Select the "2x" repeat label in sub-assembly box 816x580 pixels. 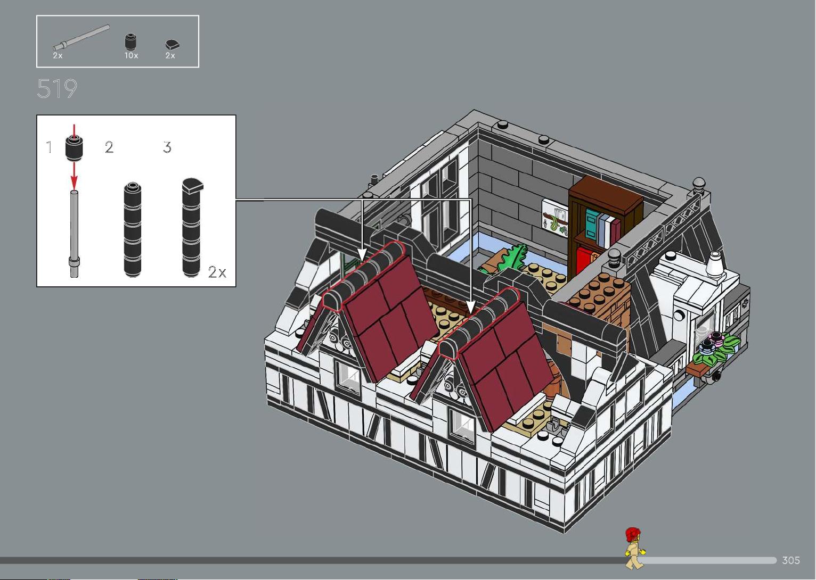tap(217, 272)
